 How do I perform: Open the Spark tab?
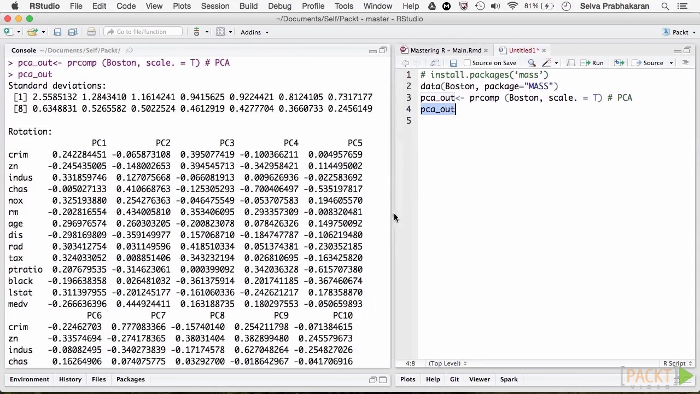(x=509, y=379)
